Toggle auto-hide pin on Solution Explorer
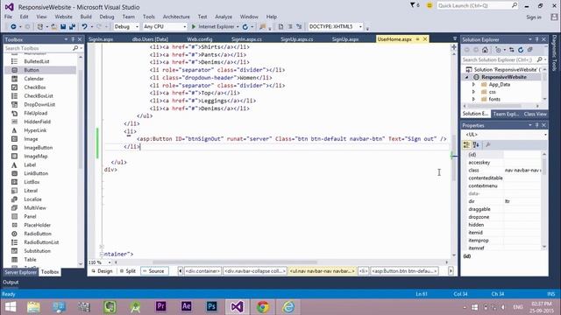The height and width of the screenshot is (315, 561). pyautogui.click(x=536, y=39)
